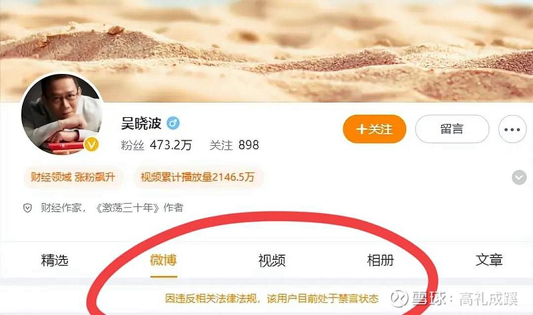This screenshot has height=315, width=533.
Task: Open the 视频 tab
Action: click(272, 260)
